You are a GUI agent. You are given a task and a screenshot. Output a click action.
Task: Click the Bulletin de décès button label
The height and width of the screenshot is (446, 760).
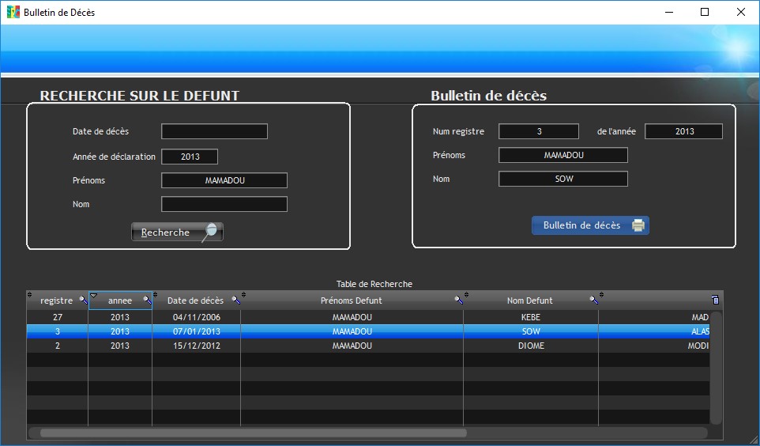pos(581,225)
